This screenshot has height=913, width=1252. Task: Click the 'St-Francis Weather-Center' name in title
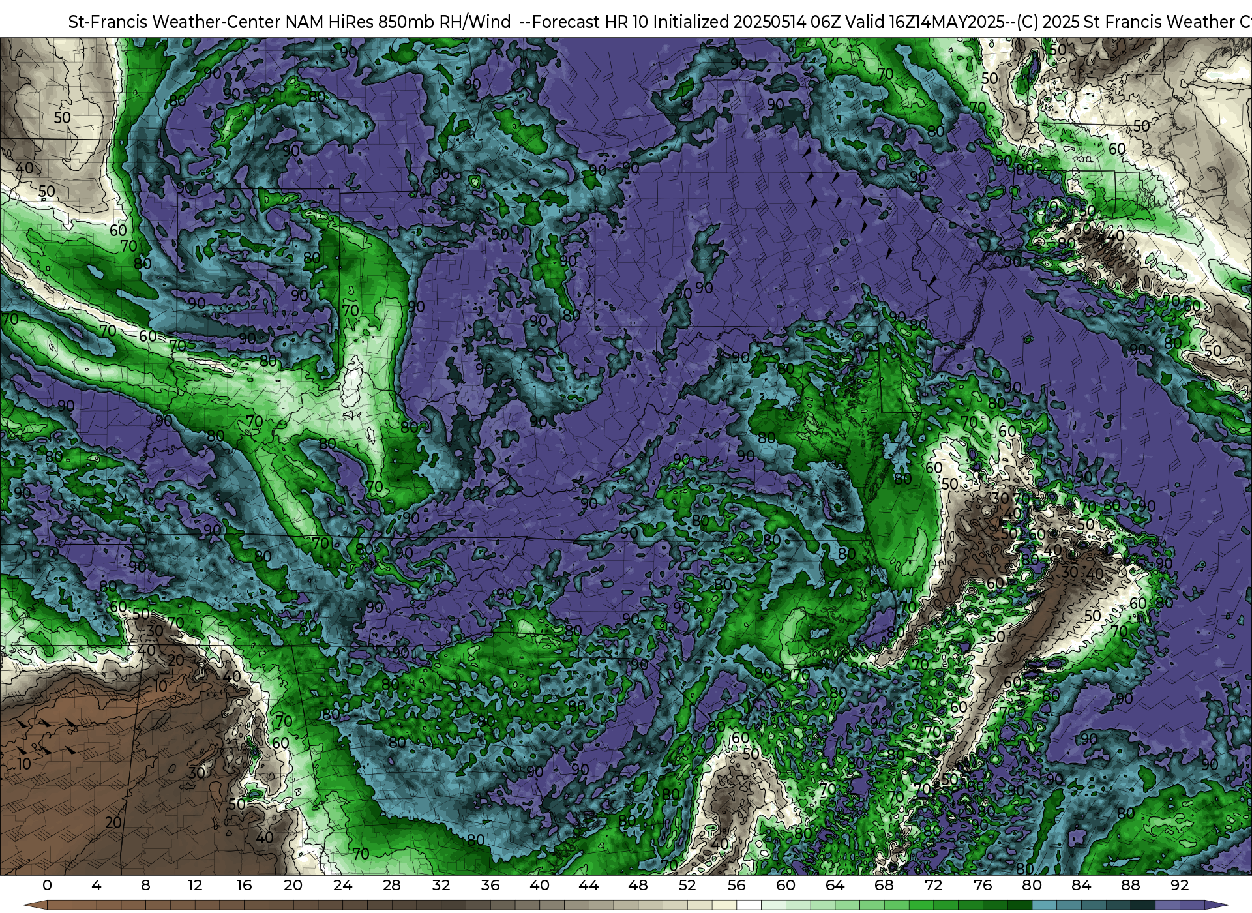[x=175, y=22]
